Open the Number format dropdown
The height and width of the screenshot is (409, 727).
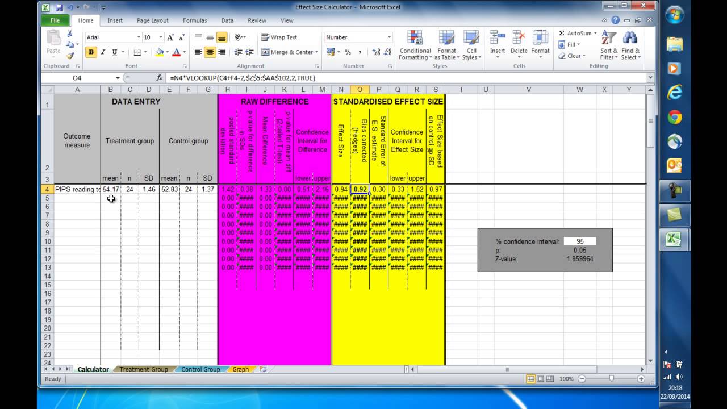tap(389, 37)
